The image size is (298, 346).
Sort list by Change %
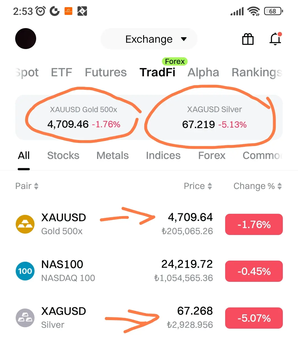(257, 186)
